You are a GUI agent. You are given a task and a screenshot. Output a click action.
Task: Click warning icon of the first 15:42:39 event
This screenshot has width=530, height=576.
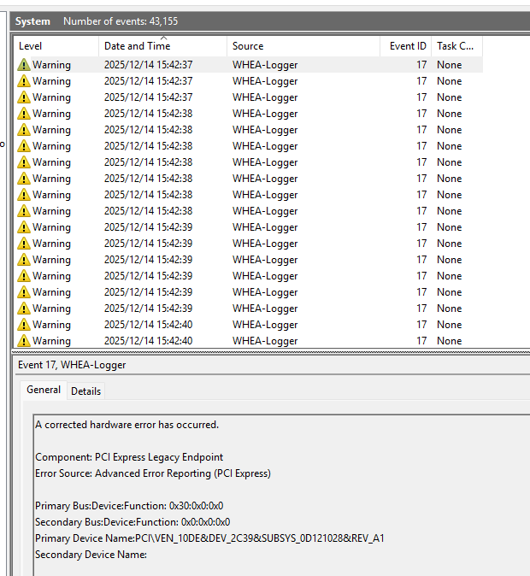24,227
